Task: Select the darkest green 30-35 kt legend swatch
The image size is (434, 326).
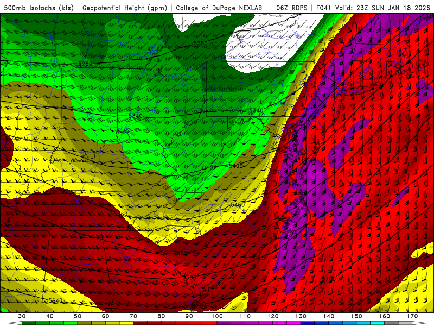Action: click(29, 323)
